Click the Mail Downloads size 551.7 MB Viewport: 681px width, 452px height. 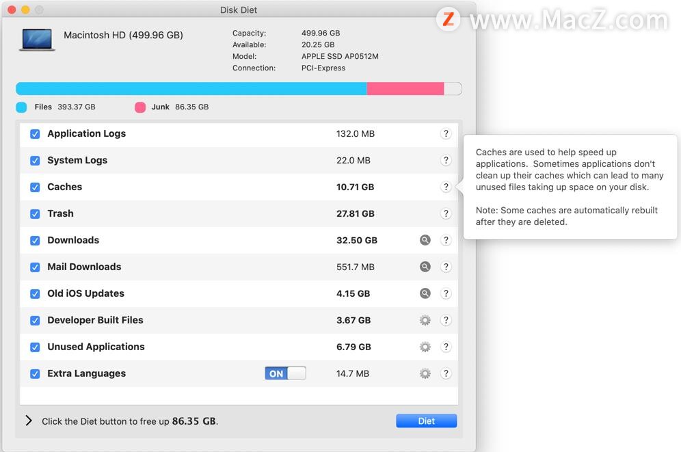pos(356,267)
